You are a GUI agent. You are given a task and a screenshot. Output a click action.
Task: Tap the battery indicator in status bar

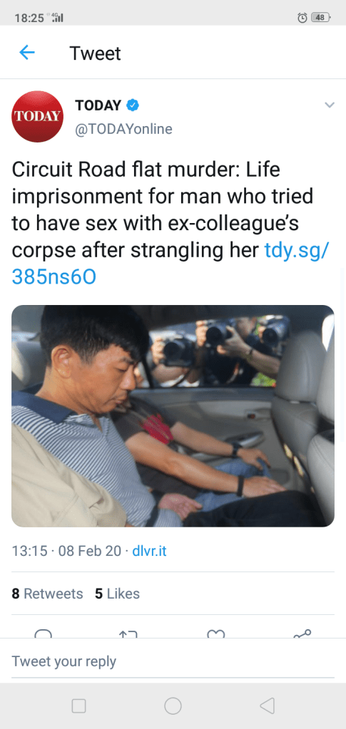pyautogui.click(x=320, y=18)
